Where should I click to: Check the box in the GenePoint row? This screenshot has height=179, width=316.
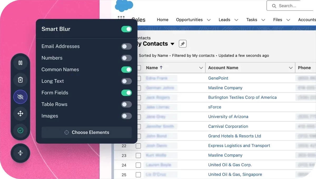[139, 78]
